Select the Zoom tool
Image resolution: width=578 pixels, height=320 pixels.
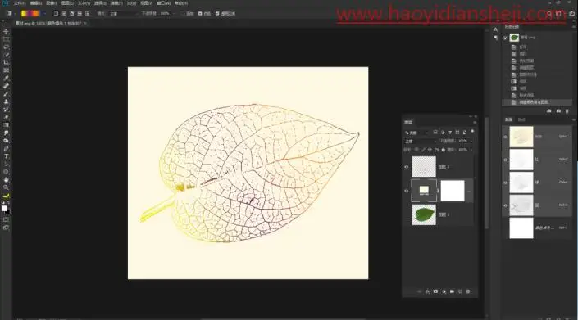click(6, 187)
